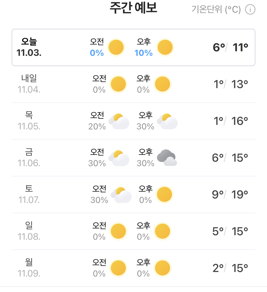This screenshot has height=292, width=267.
Task: Click Thursday morning partly cloudy icon
Action: tap(119, 121)
